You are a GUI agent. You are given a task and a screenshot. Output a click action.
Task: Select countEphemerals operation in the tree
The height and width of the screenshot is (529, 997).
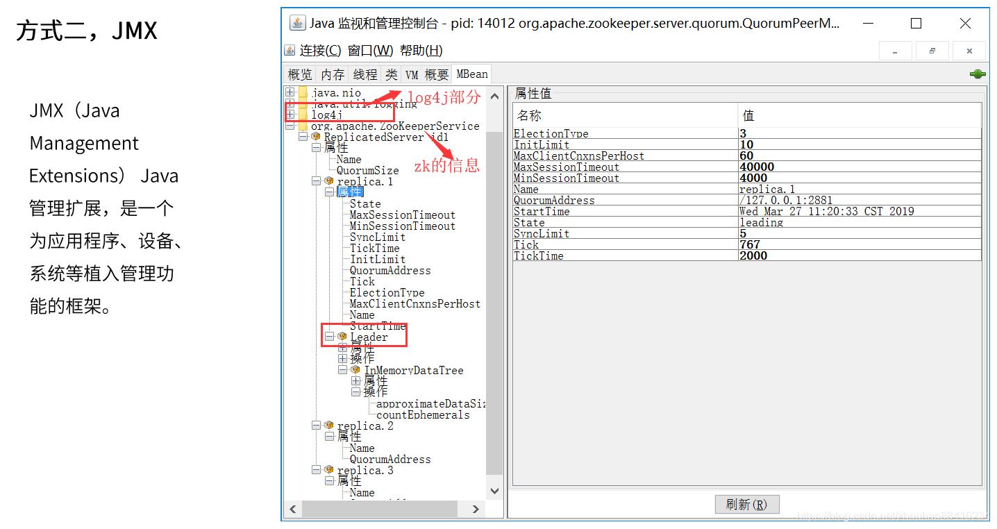[423, 414]
